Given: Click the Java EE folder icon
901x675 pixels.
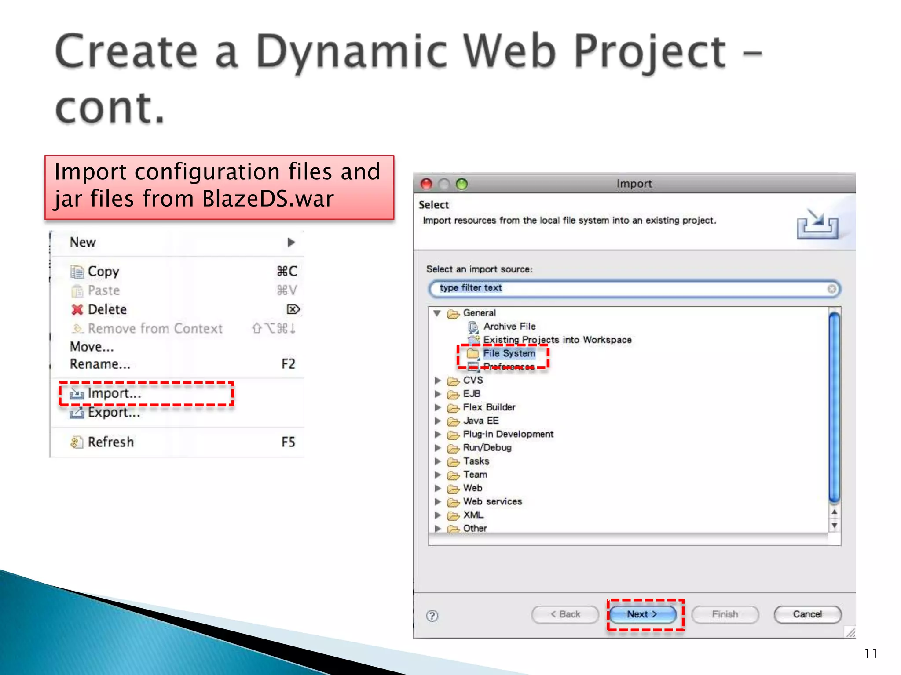Looking at the screenshot, I should pyautogui.click(x=453, y=421).
